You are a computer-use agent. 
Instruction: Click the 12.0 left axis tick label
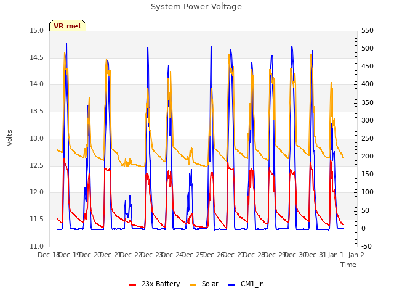[37, 192]
